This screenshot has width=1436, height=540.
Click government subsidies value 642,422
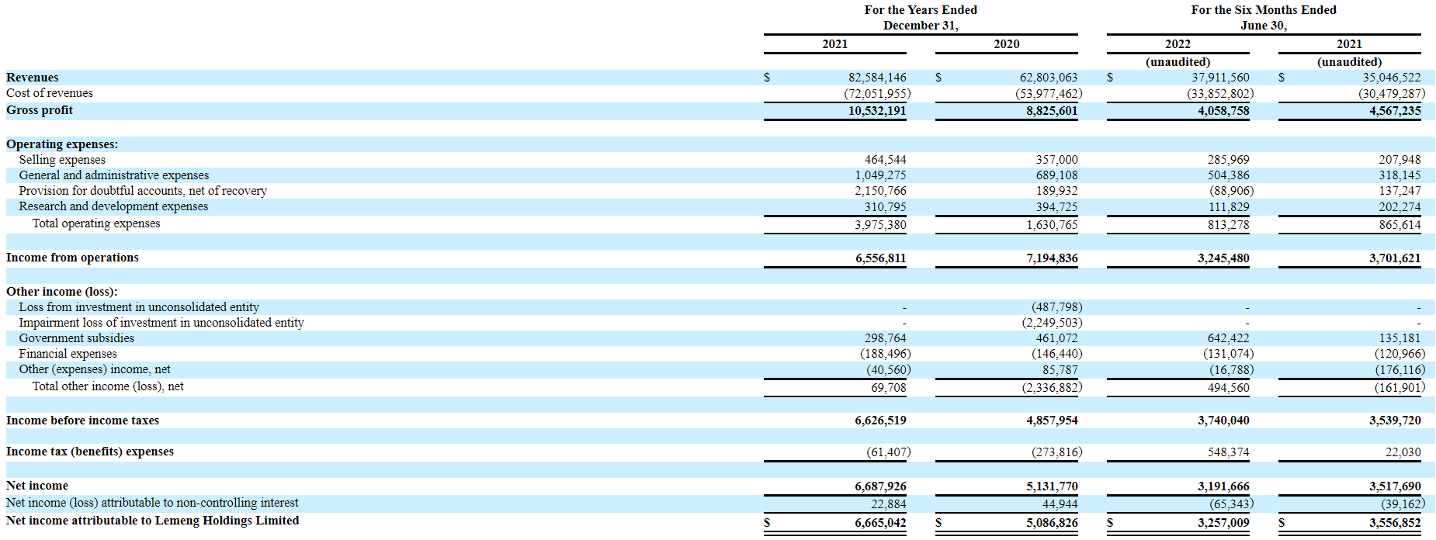tap(1228, 338)
